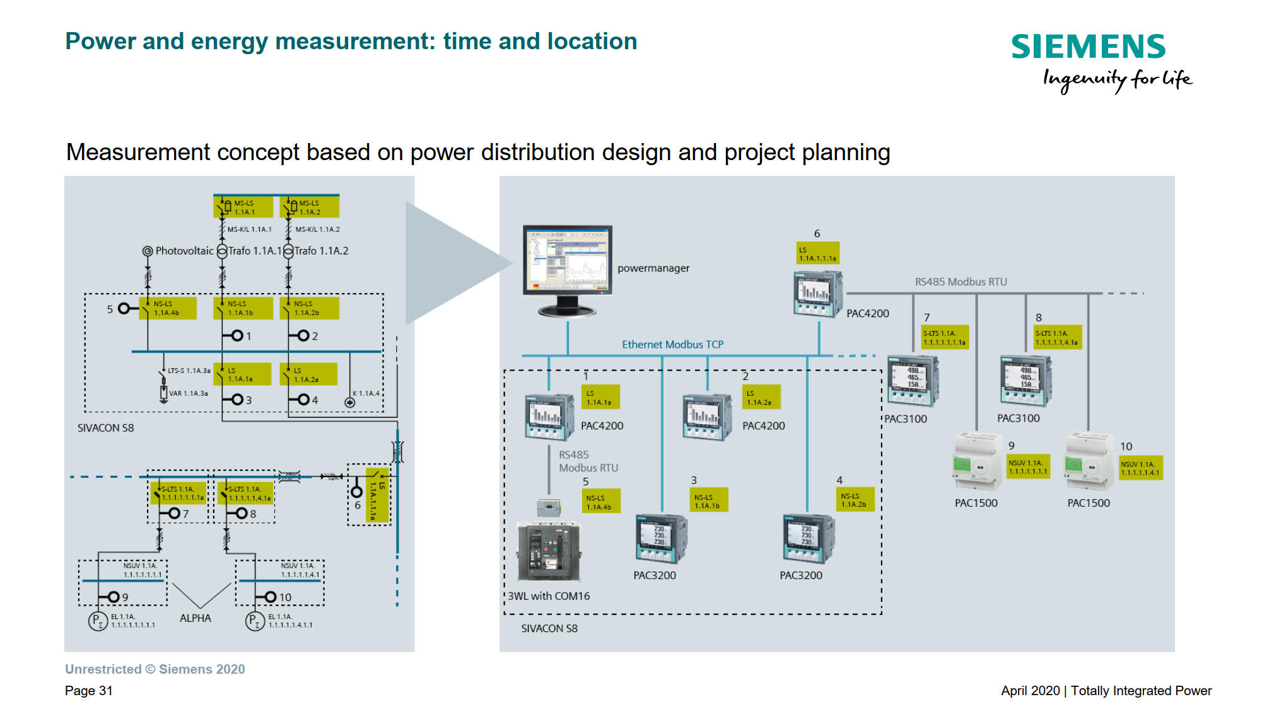Screen dimensions: 1262x709
Task: Click the PAC3100 meter numbered 7
Action: click(912, 380)
